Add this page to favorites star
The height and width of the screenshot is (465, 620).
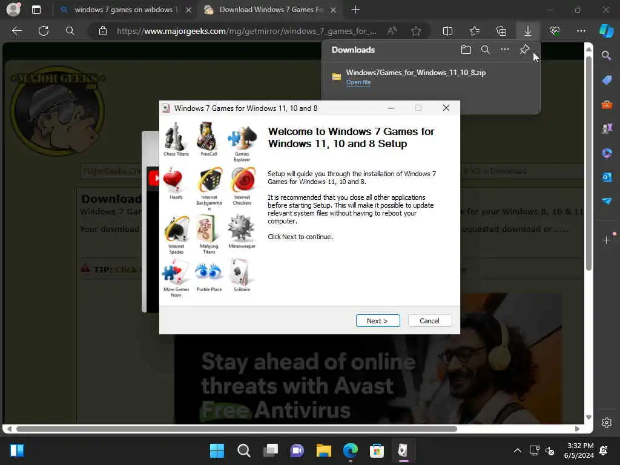click(415, 31)
